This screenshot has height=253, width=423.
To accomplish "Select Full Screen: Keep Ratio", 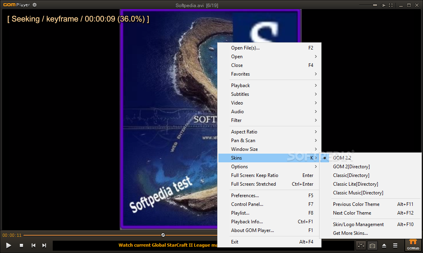I will [269, 175].
